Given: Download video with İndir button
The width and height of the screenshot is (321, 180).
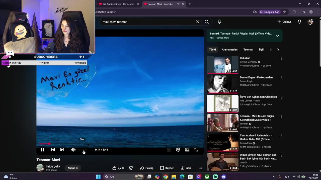Looking at the screenshot, I should [186, 168].
